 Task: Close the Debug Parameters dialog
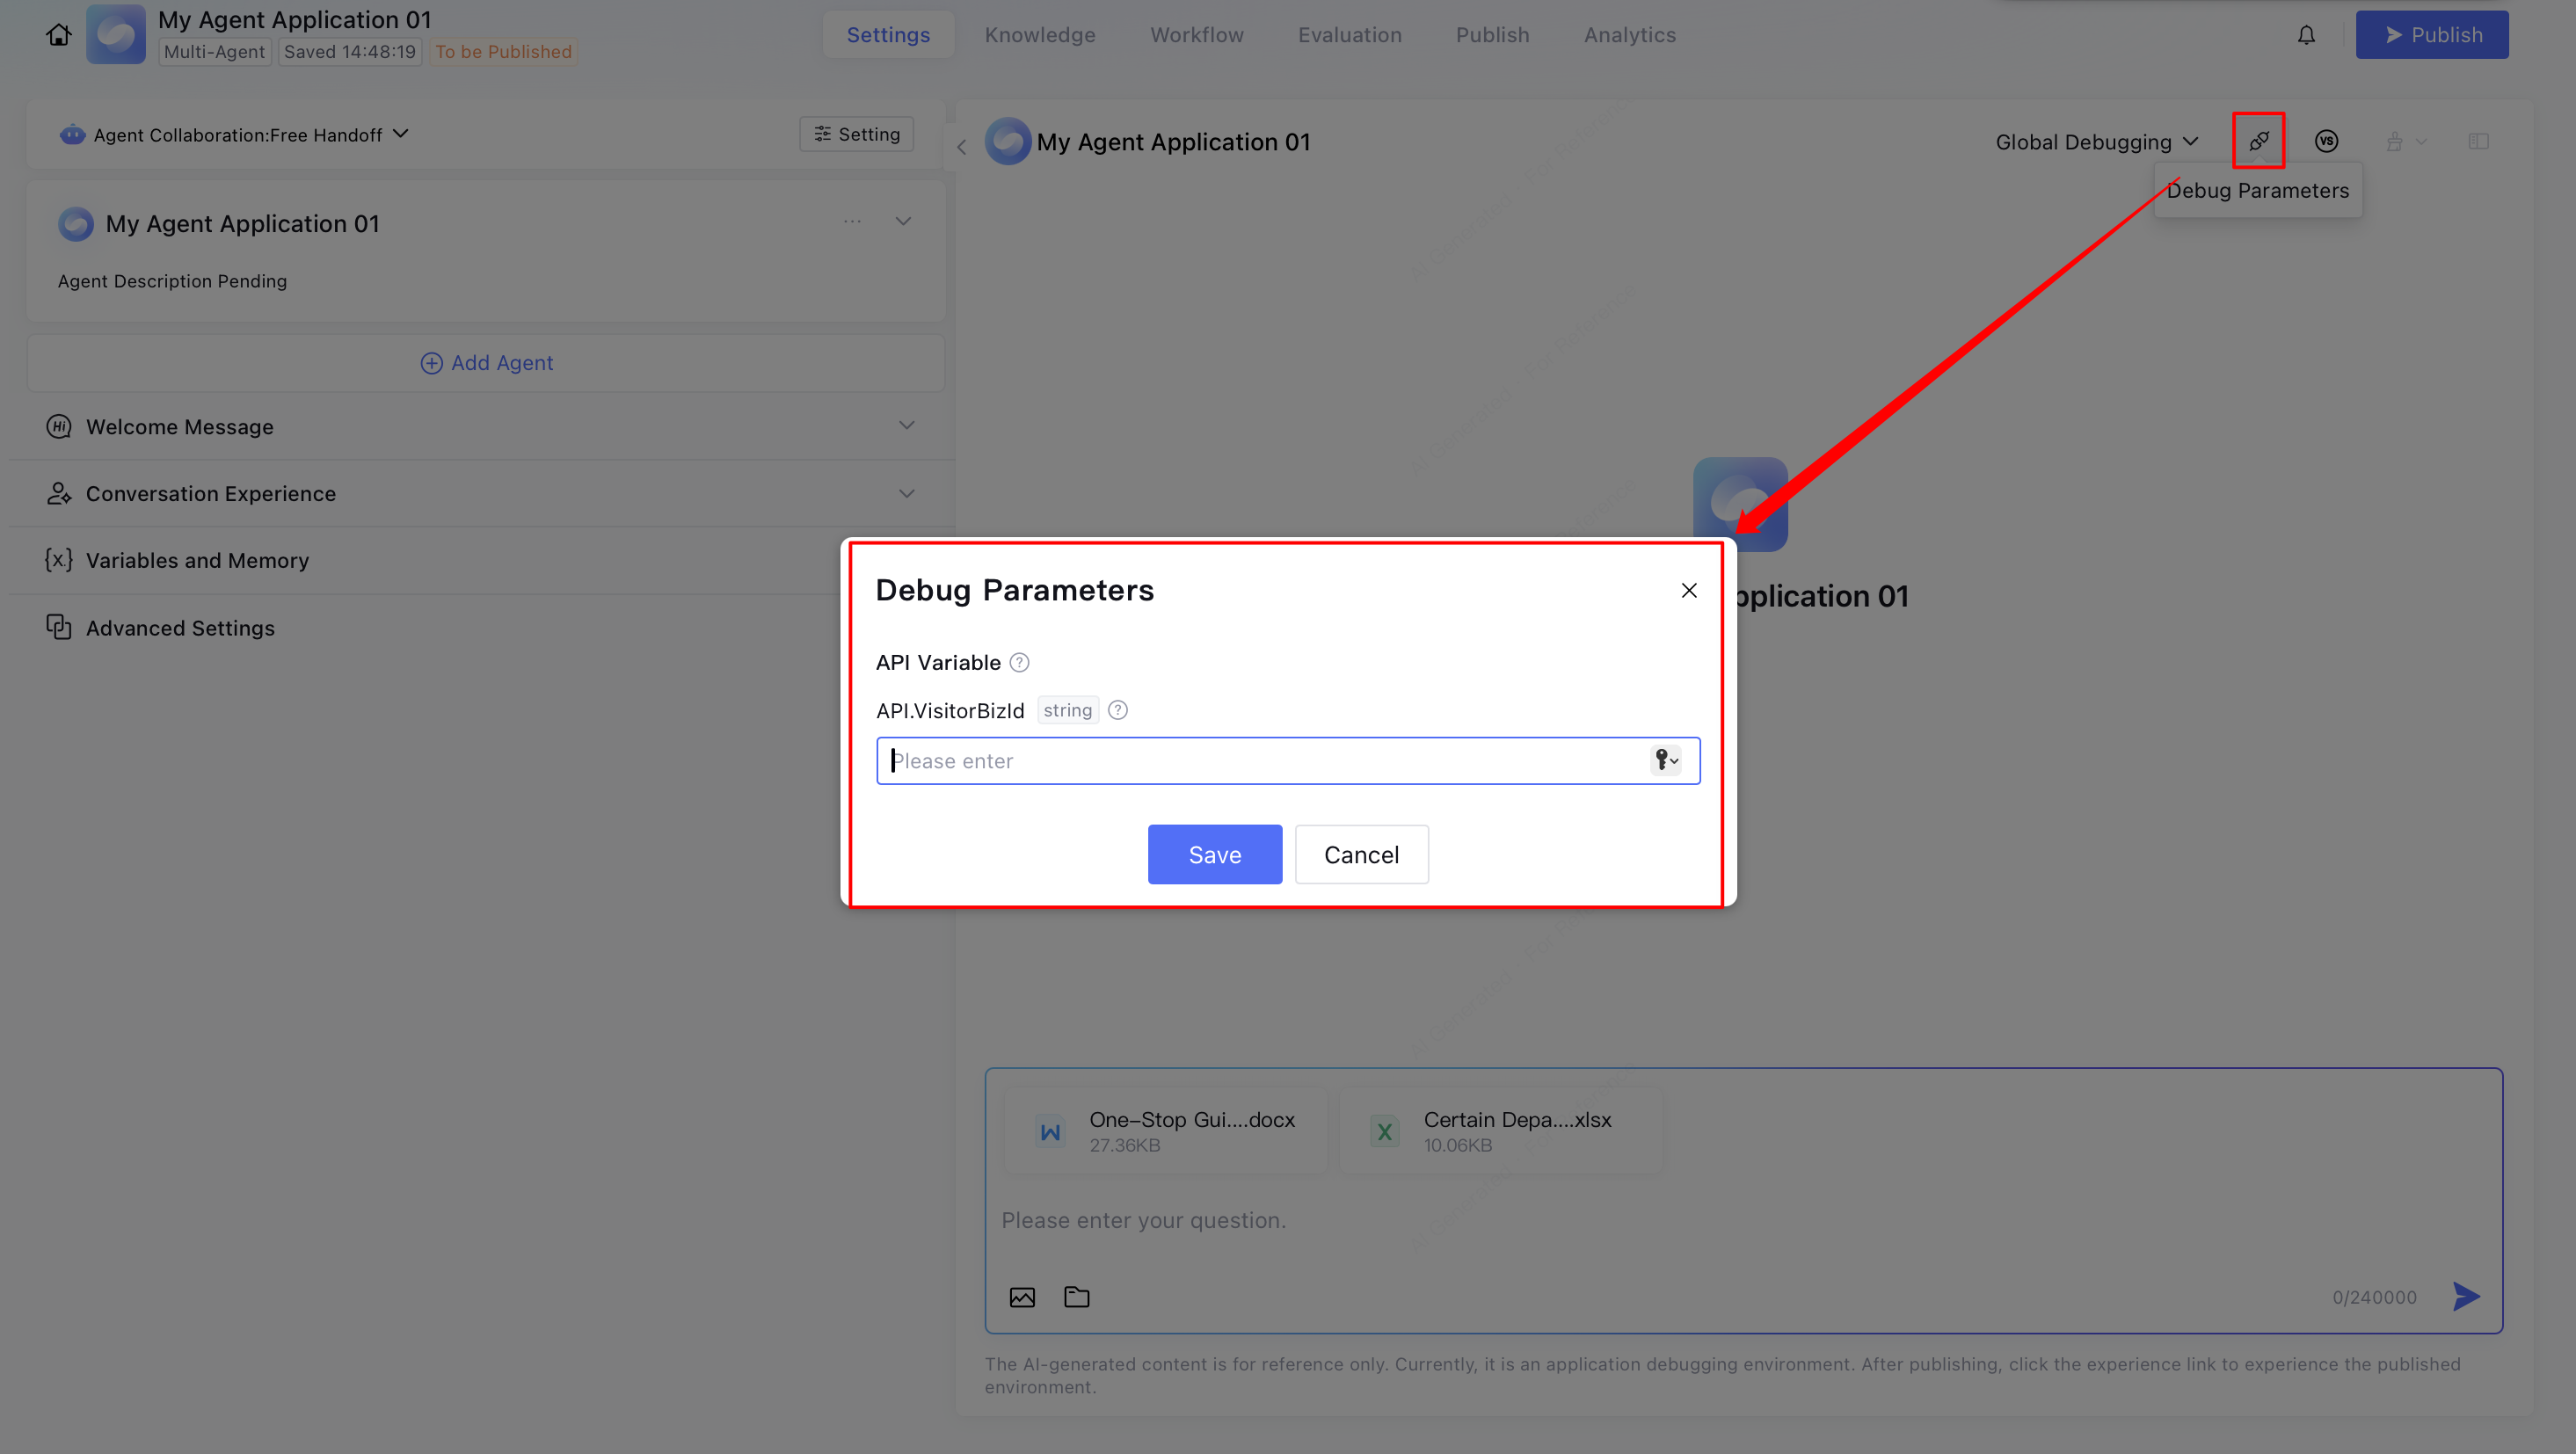pyautogui.click(x=1688, y=590)
